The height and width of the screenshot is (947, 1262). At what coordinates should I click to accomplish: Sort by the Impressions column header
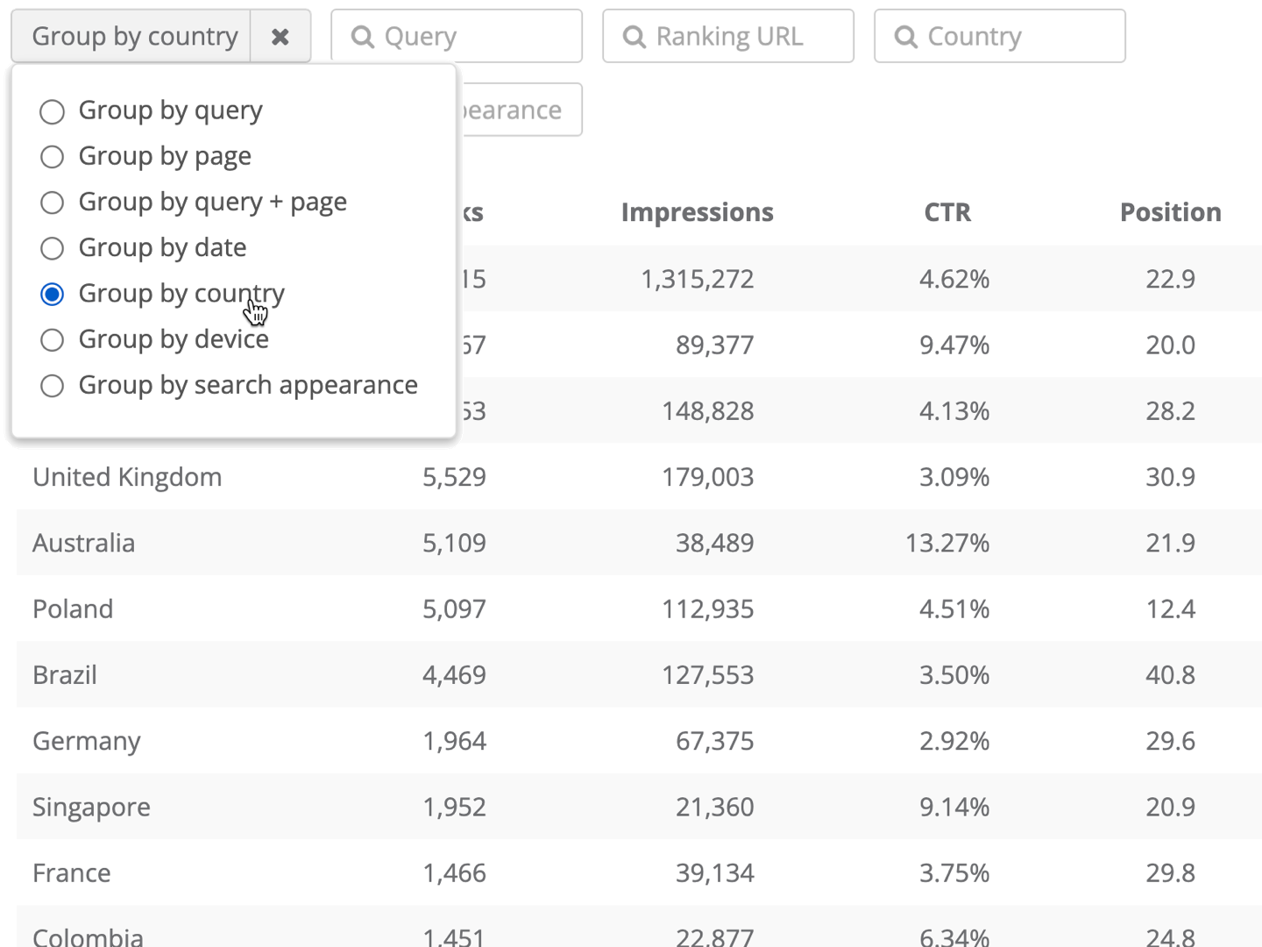[698, 212]
